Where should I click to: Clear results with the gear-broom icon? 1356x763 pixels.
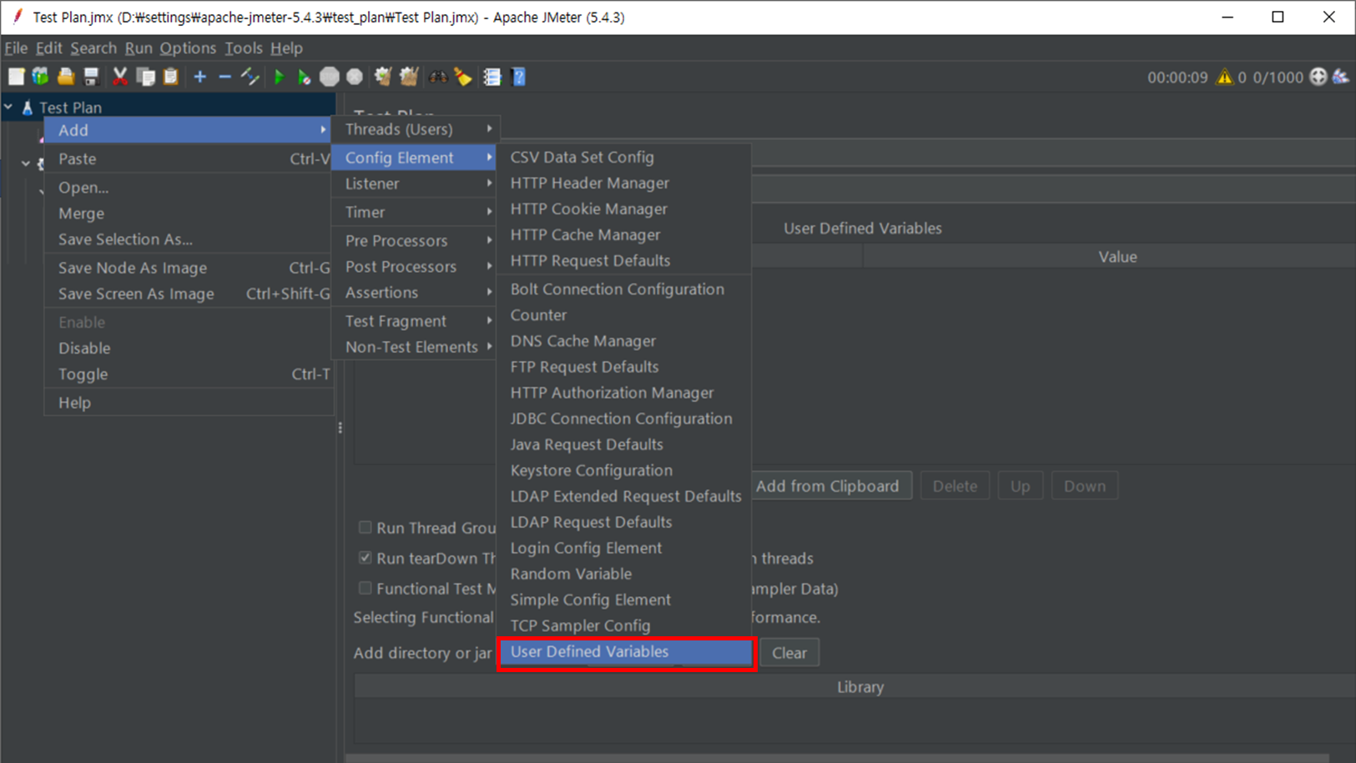point(383,77)
